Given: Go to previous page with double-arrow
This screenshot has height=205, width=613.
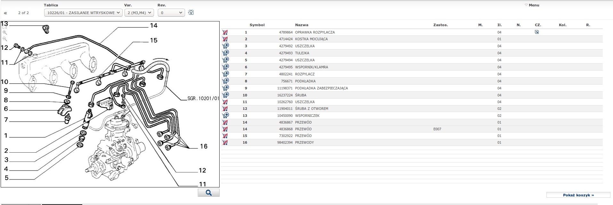Looking at the screenshot, I should pyautogui.click(x=5, y=13).
